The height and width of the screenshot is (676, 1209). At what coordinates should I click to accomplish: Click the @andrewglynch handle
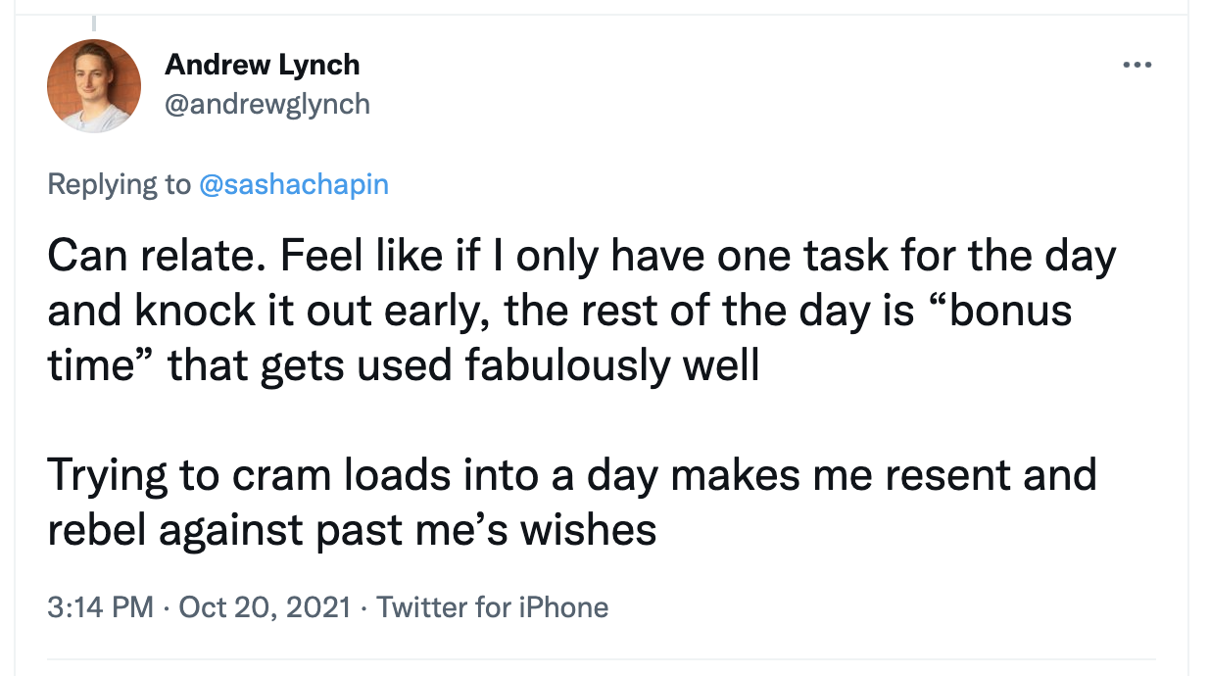[267, 103]
